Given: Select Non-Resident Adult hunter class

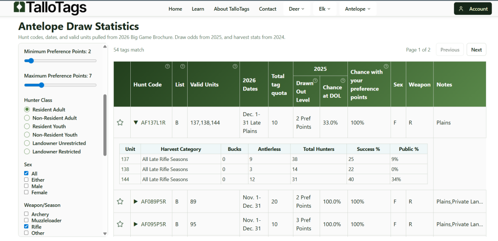Looking at the screenshot, I should click(x=28, y=118).
